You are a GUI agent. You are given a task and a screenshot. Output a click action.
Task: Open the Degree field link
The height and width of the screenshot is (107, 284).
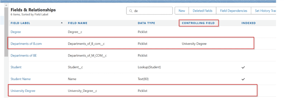point(16,32)
